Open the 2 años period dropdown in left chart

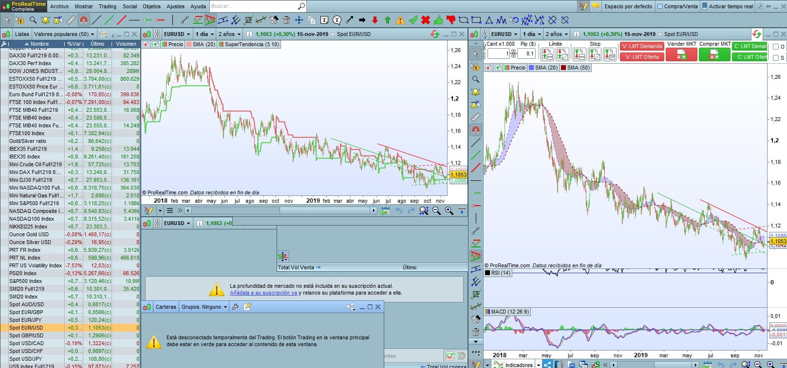[x=229, y=34]
